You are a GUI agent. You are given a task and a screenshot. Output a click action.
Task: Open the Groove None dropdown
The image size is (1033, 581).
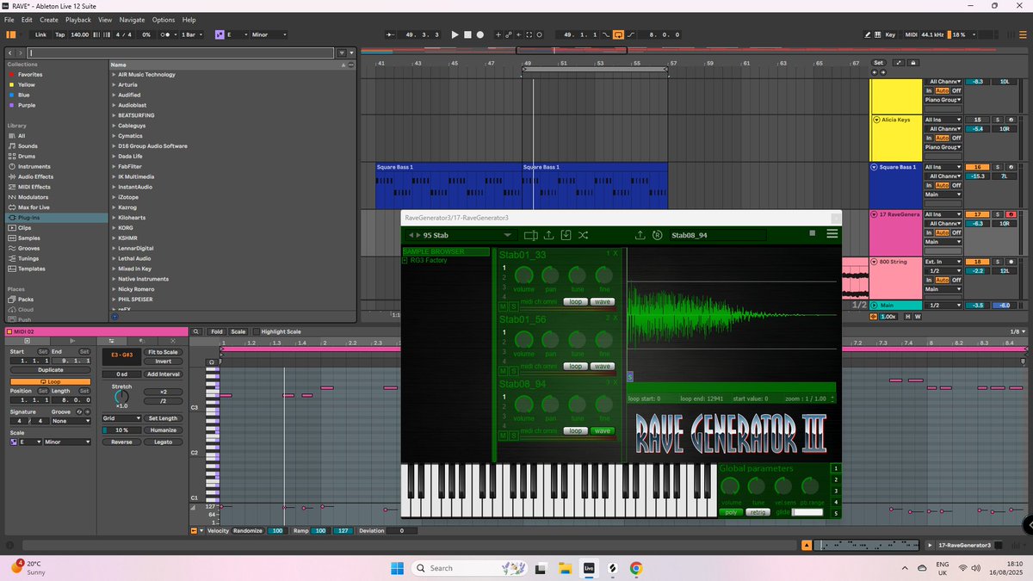point(70,421)
